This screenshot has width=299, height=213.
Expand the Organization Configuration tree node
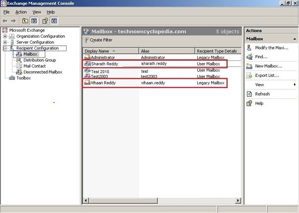pos(5,36)
